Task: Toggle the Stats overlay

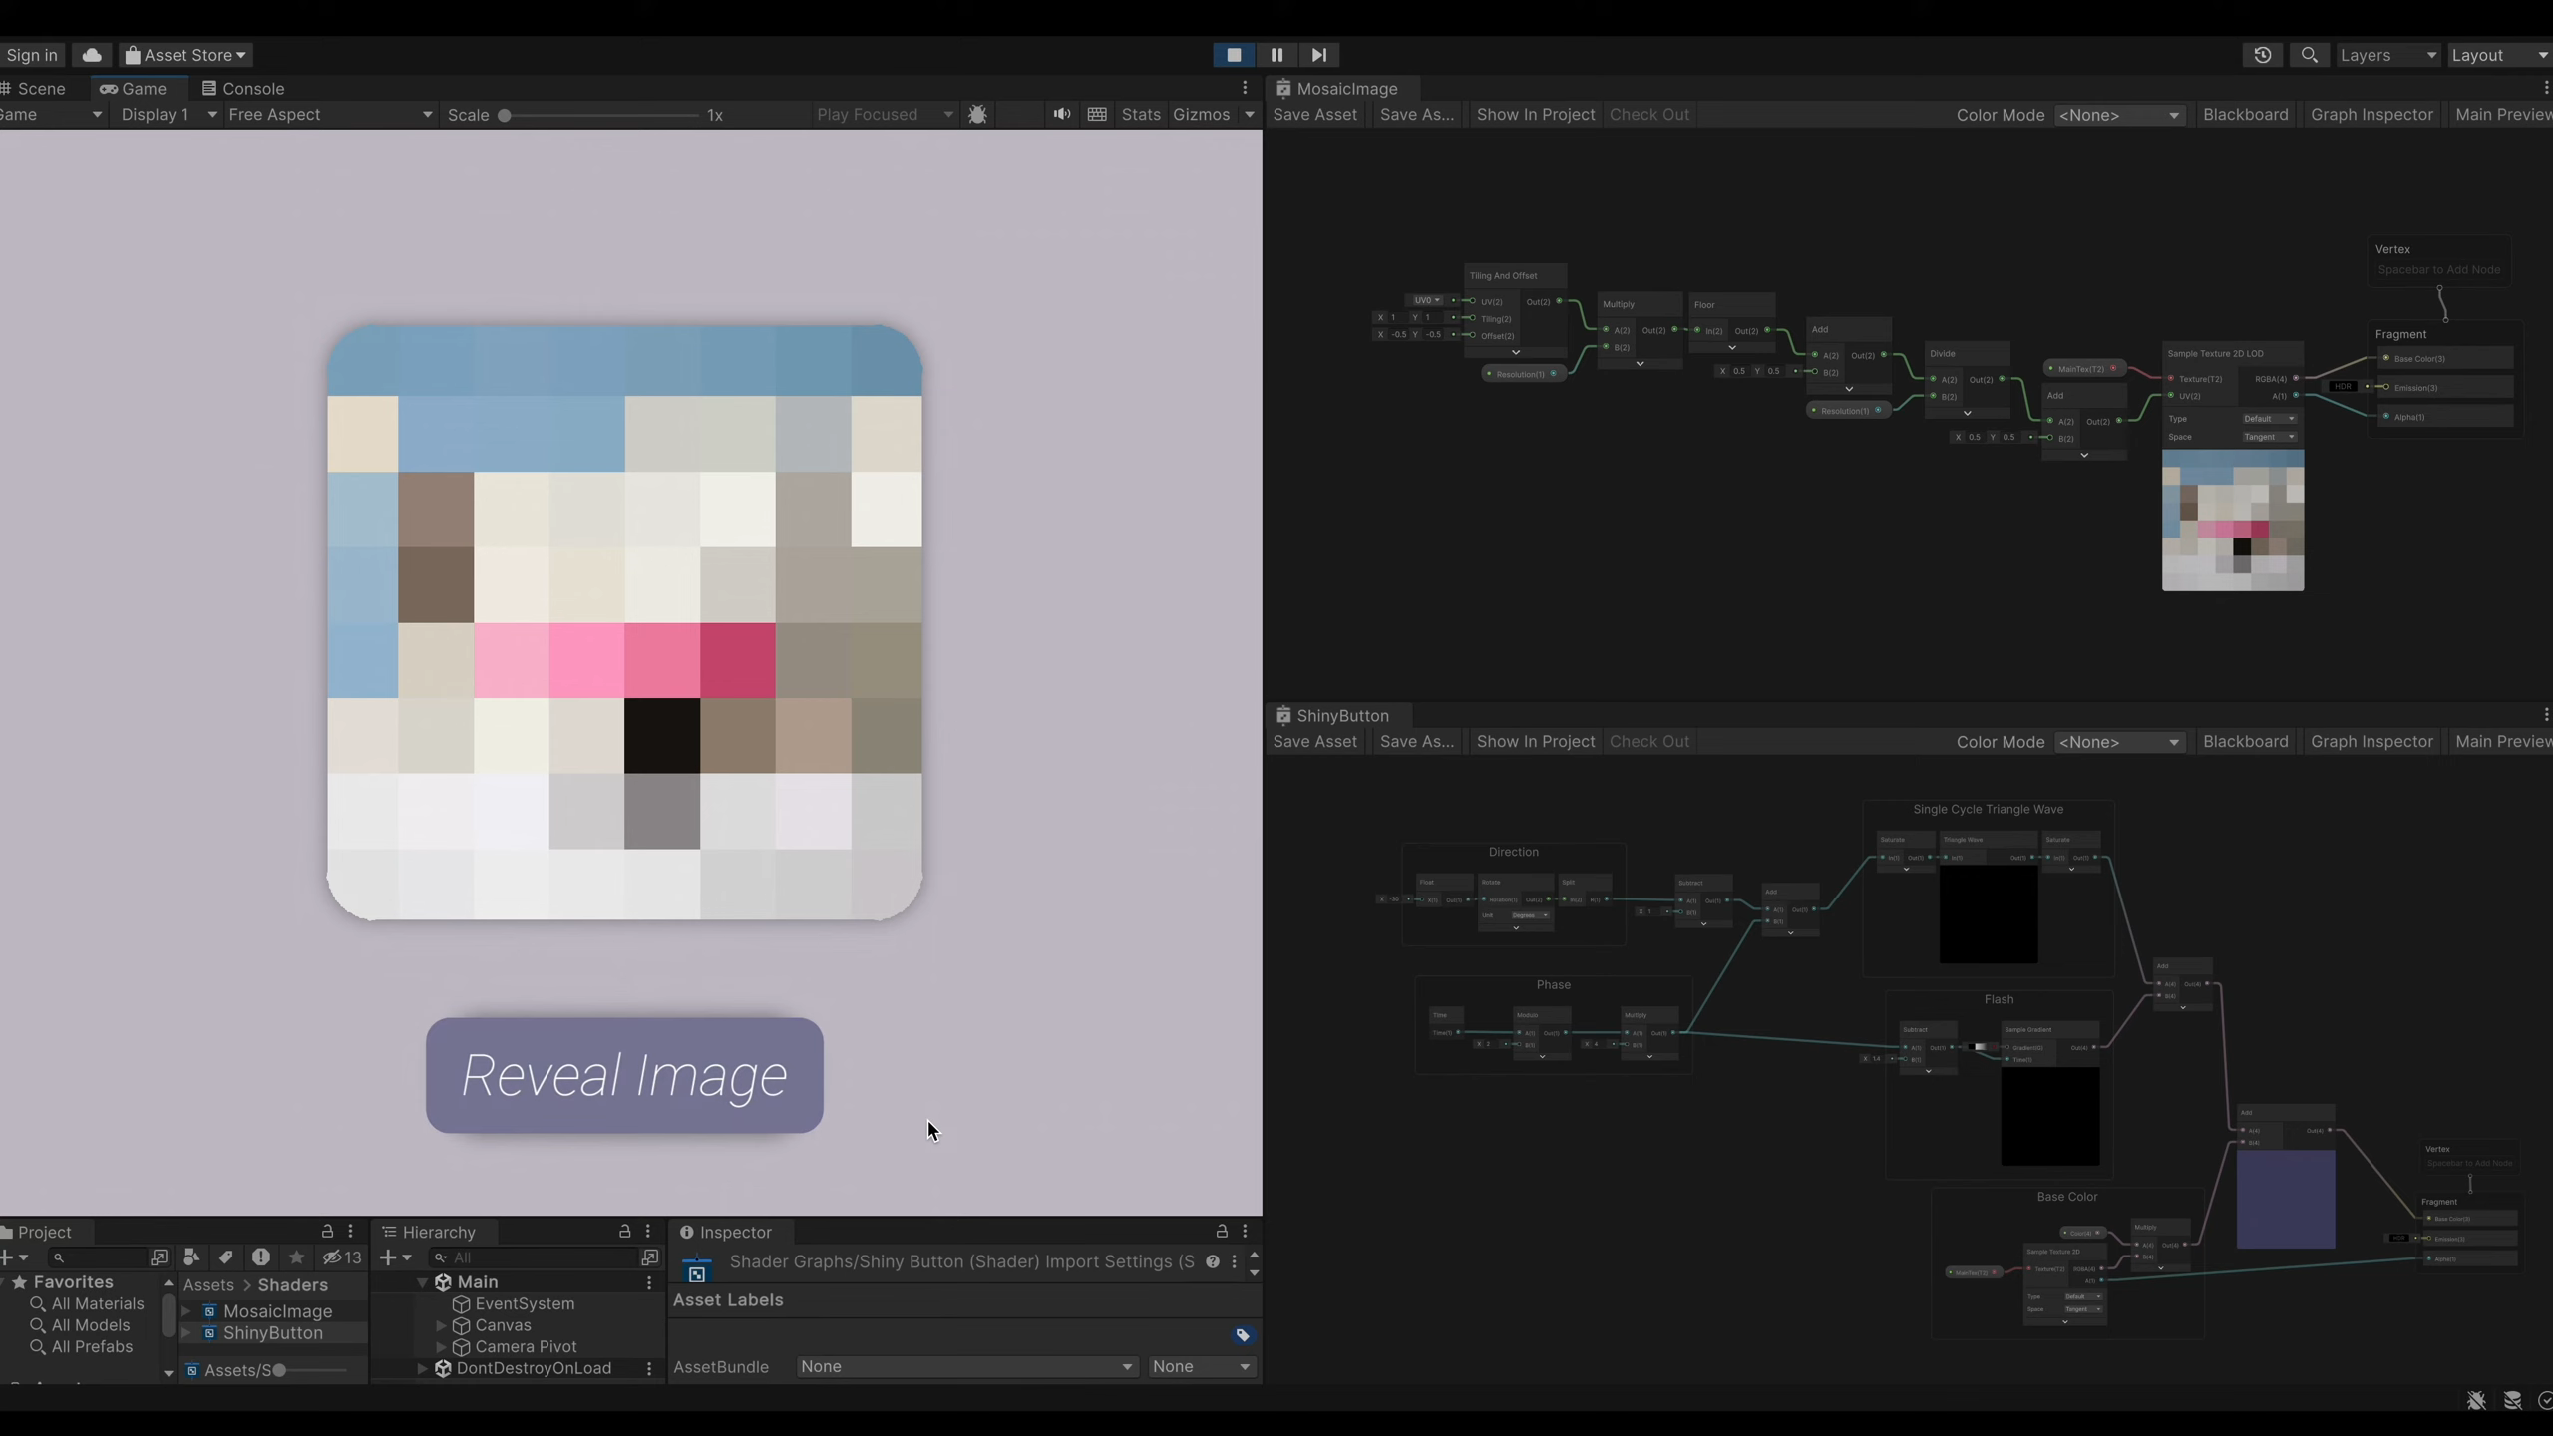Action: tap(1141, 115)
